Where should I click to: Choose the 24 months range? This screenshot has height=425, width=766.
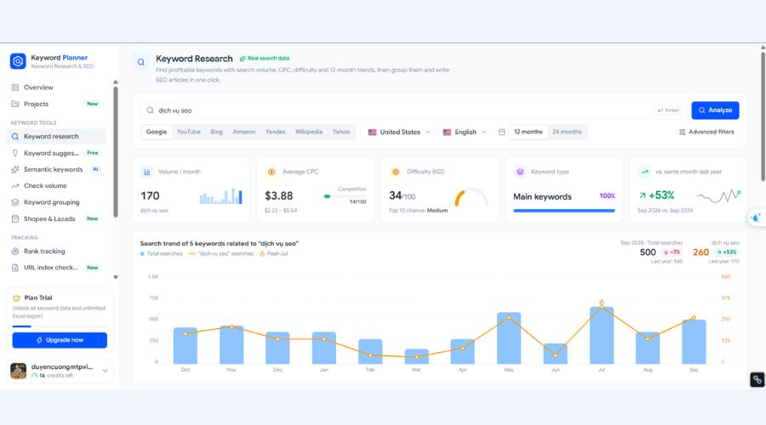coord(567,132)
